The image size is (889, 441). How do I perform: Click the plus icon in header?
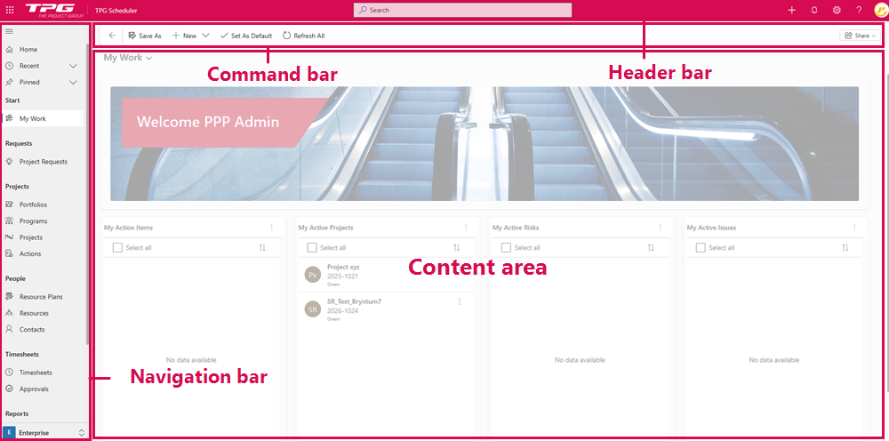click(792, 10)
